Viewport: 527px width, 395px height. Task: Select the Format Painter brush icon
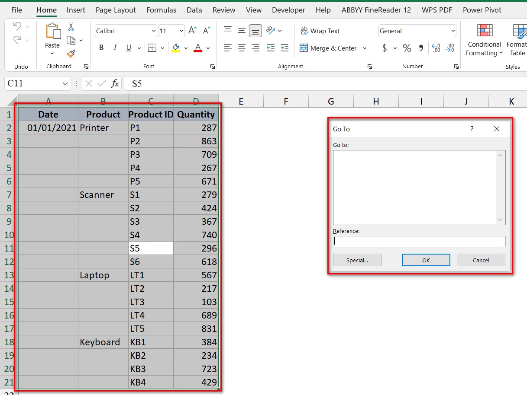pos(71,54)
